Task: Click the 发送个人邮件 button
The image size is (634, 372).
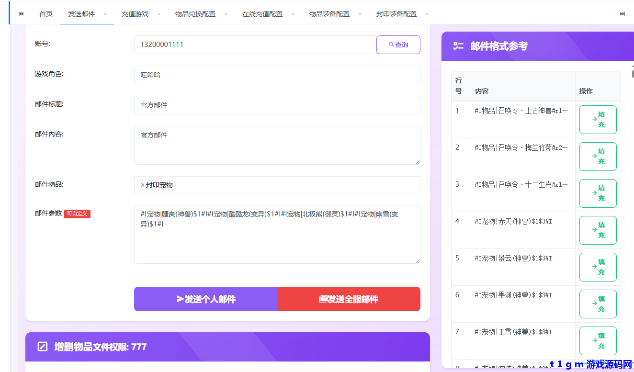Action: coord(205,299)
